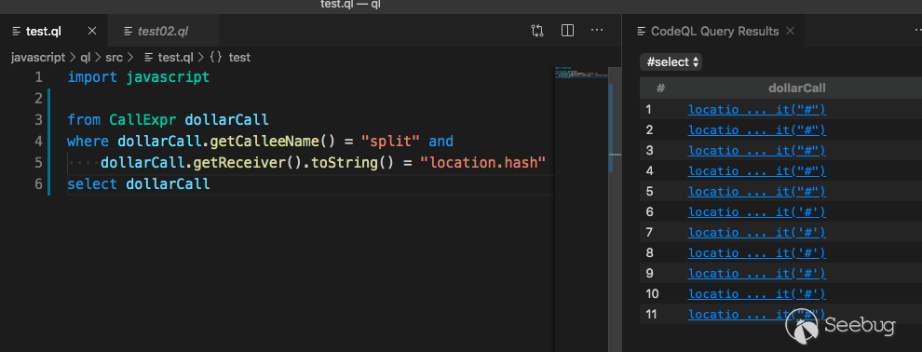922x352 pixels.
Task: Click the ql breadcrumb segment
Action: coord(86,58)
